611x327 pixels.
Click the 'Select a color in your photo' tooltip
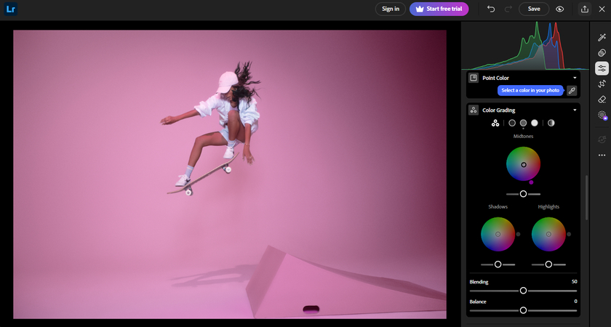pos(530,90)
